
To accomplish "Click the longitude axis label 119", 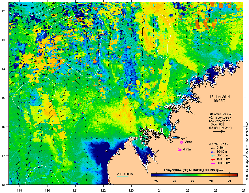I will tap(20, 190).
